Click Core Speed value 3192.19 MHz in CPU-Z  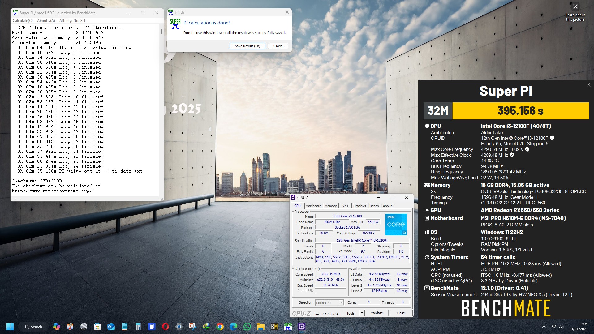[330, 274]
